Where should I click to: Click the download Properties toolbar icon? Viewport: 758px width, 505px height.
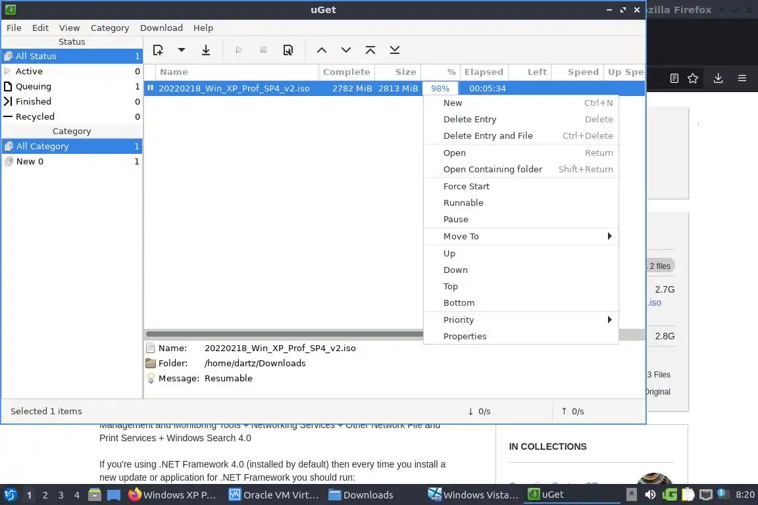(x=288, y=50)
